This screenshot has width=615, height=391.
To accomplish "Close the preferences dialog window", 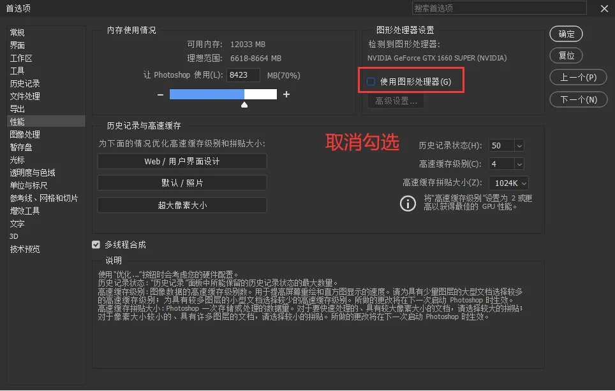I will [604, 8].
